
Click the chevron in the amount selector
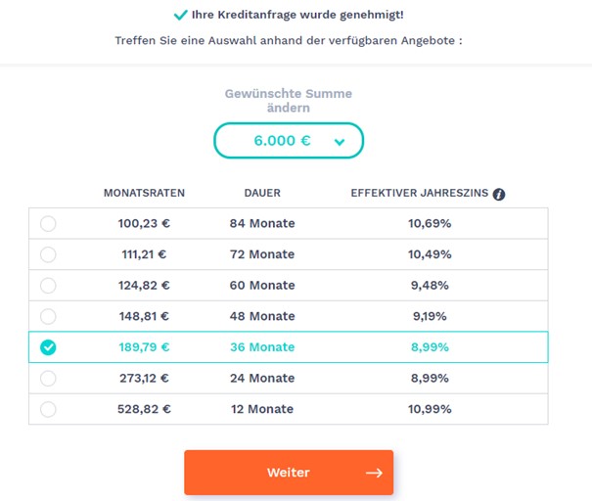tap(340, 142)
